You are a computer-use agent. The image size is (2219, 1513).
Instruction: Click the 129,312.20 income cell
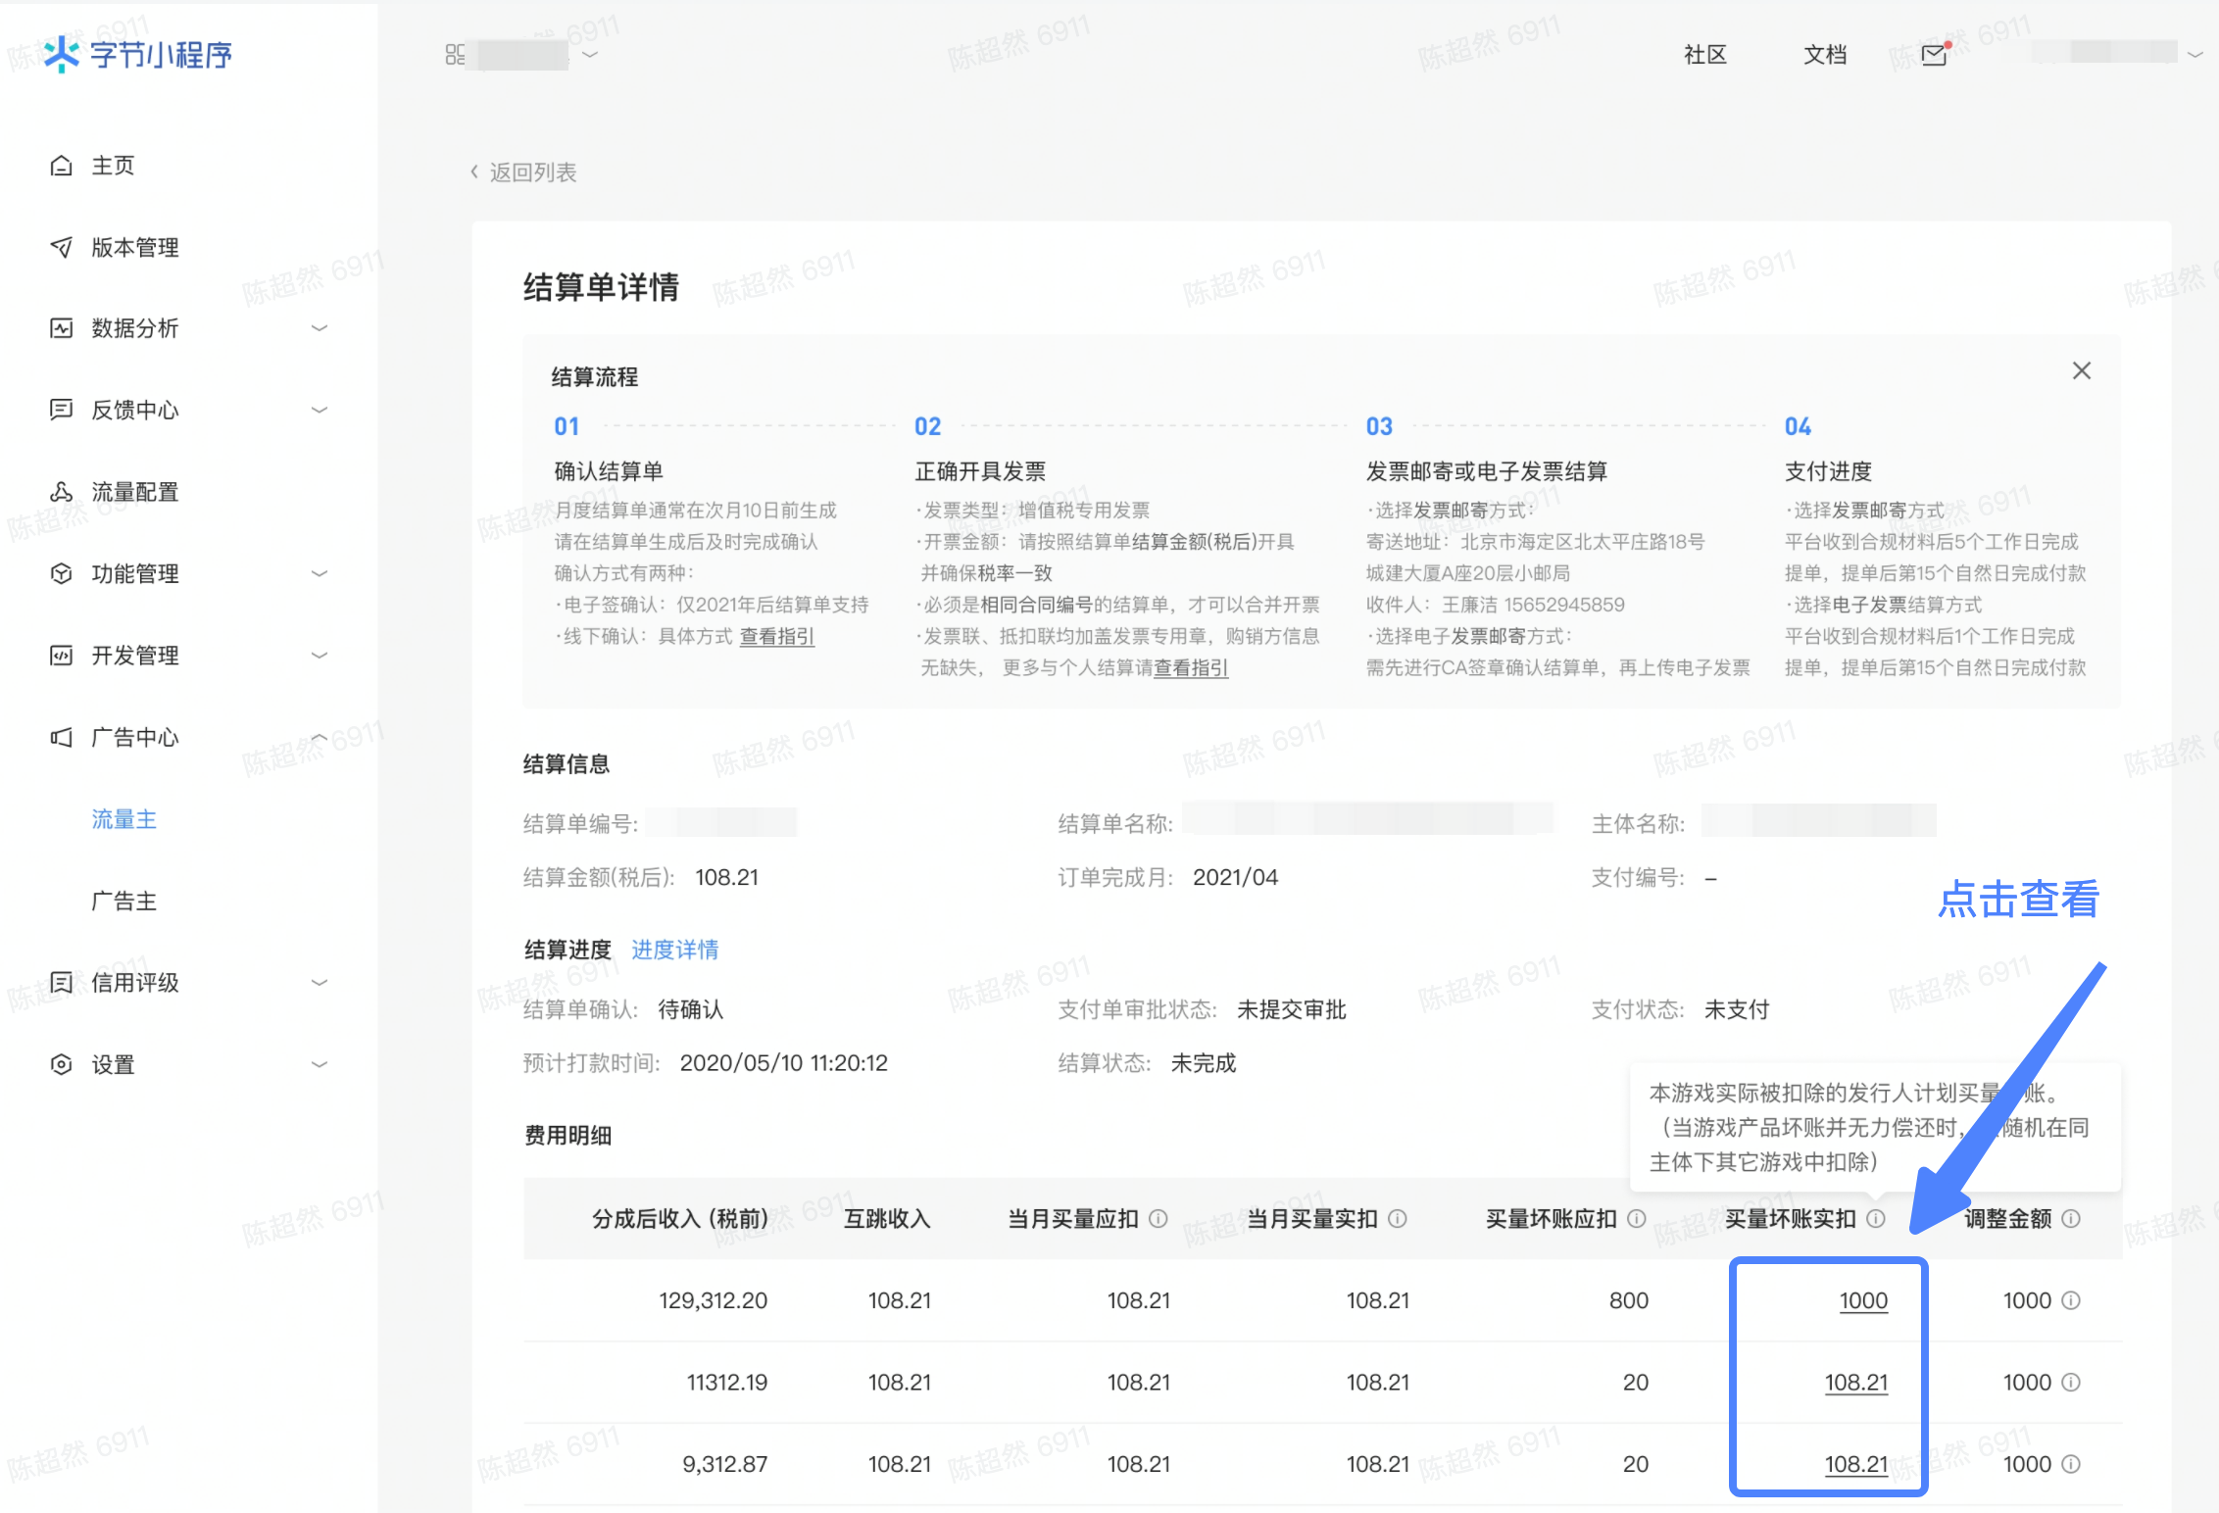click(x=713, y=1300)
